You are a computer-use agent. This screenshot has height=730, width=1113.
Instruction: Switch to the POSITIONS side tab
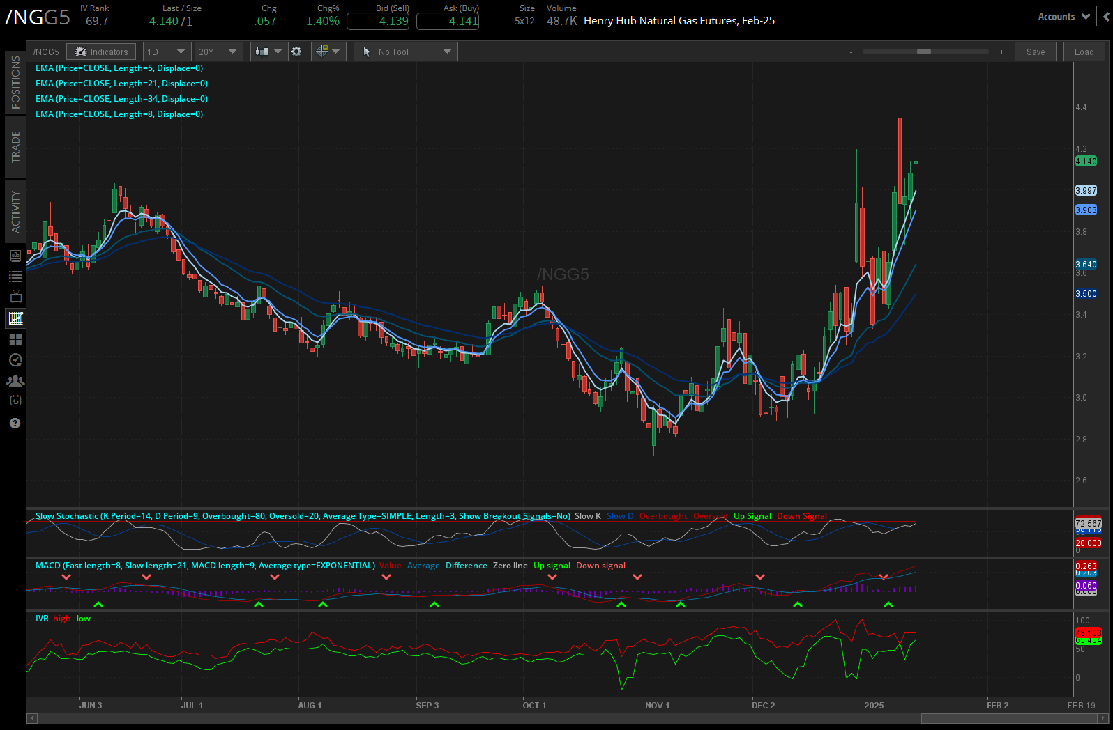point(15,82)
